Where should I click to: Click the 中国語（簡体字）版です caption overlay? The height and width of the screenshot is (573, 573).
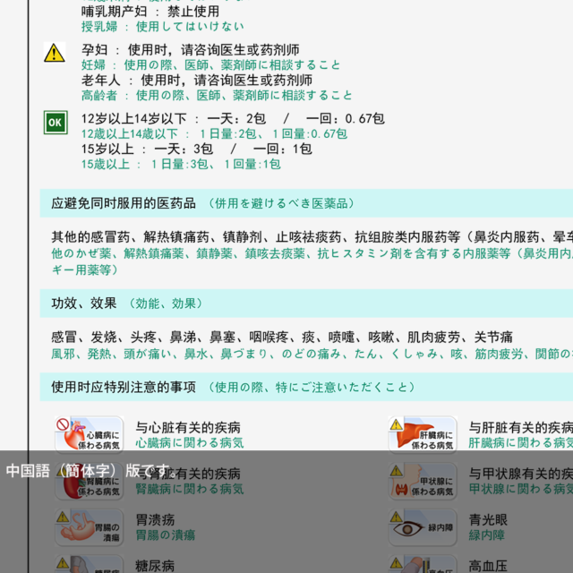[x=88, y=470]
